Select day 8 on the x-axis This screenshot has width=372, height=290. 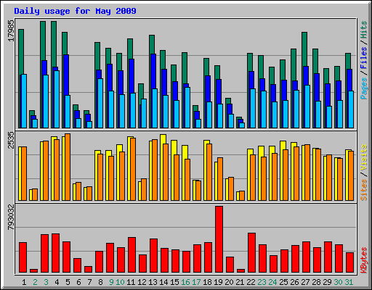click(x=100, y=282)
